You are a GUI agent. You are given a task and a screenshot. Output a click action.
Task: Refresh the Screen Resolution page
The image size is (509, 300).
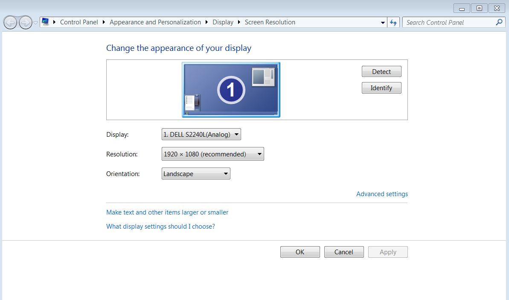coord(393,22)
